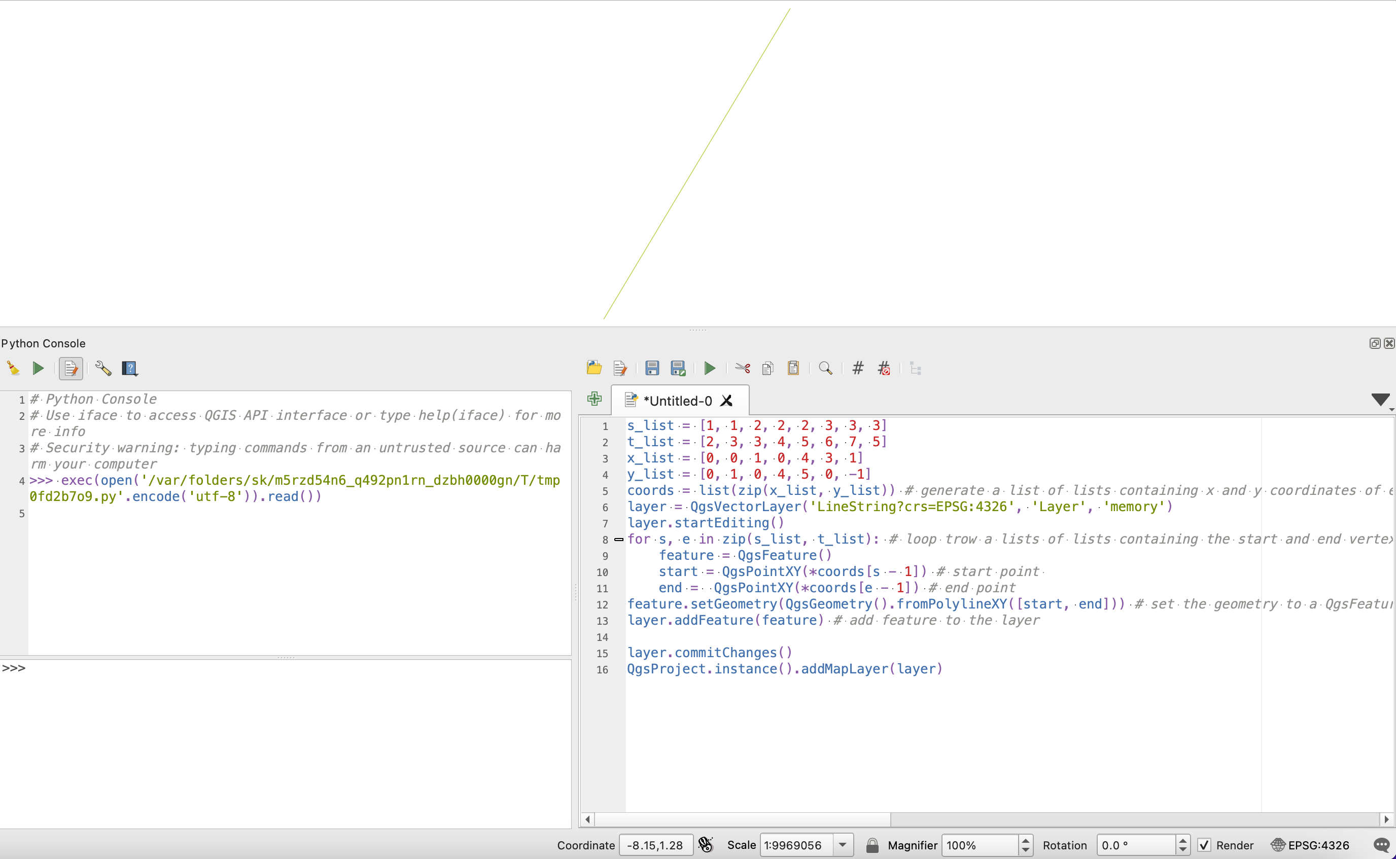1396x859 pixels.
Task: Add new editor tab with plus
Action: tap(595, 399)
